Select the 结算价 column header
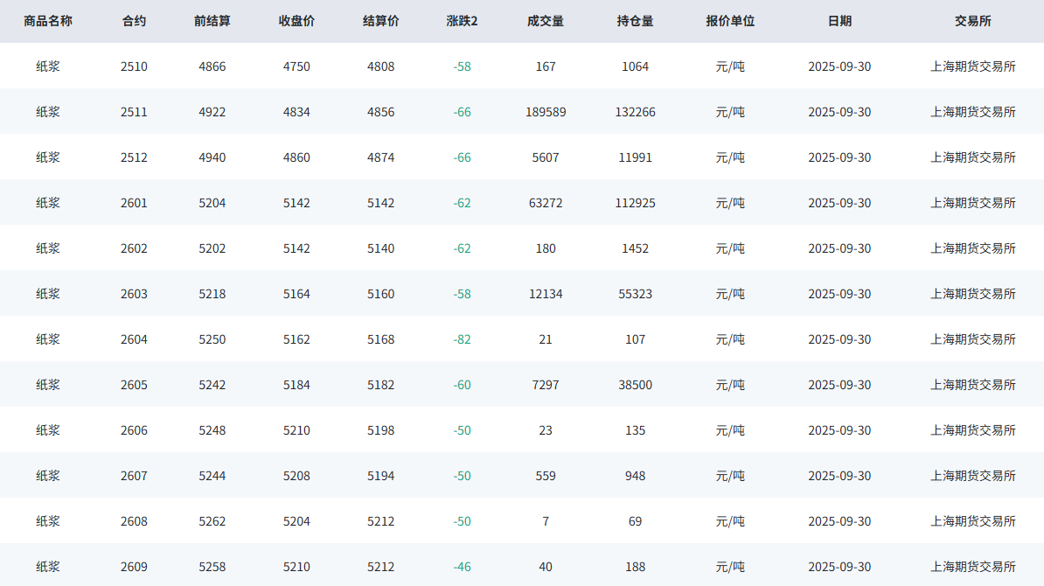Screen dimensions: 1044x586 pos(380,21)
